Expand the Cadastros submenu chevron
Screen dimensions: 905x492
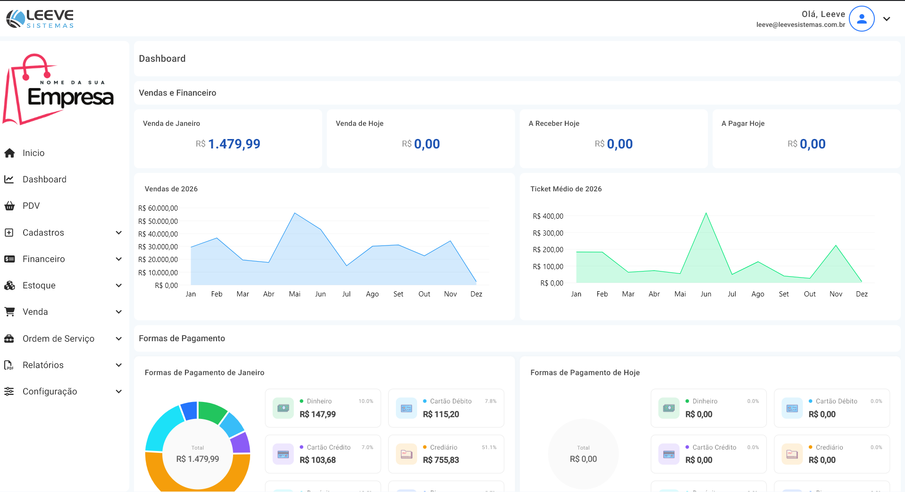(x=119, y=233)
